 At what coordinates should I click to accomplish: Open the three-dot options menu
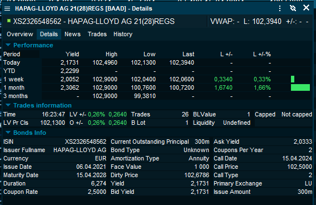click(280, 8)
